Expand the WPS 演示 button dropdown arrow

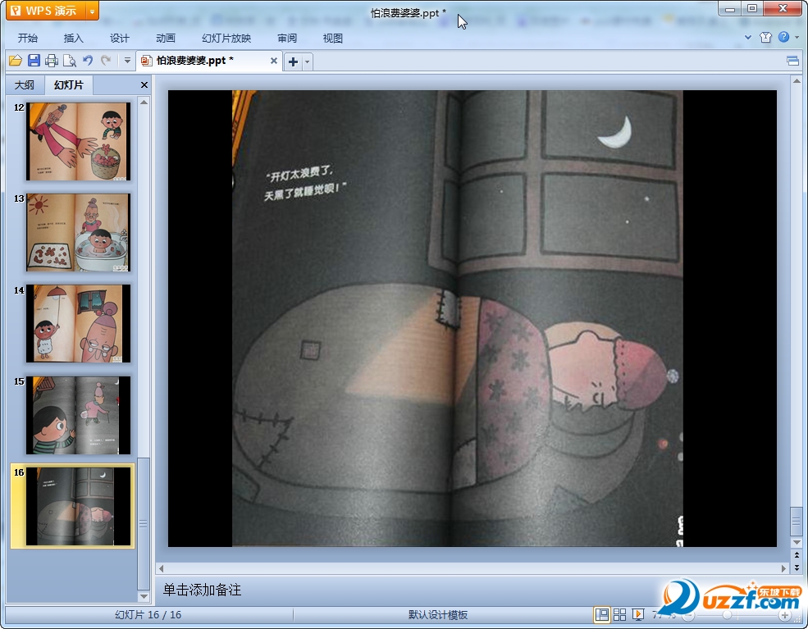pos(92,11)
